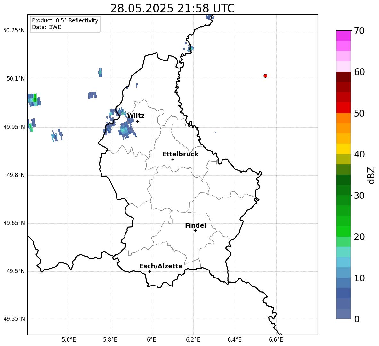Click the 49.5°N latitude label

[x=16, y=271]
